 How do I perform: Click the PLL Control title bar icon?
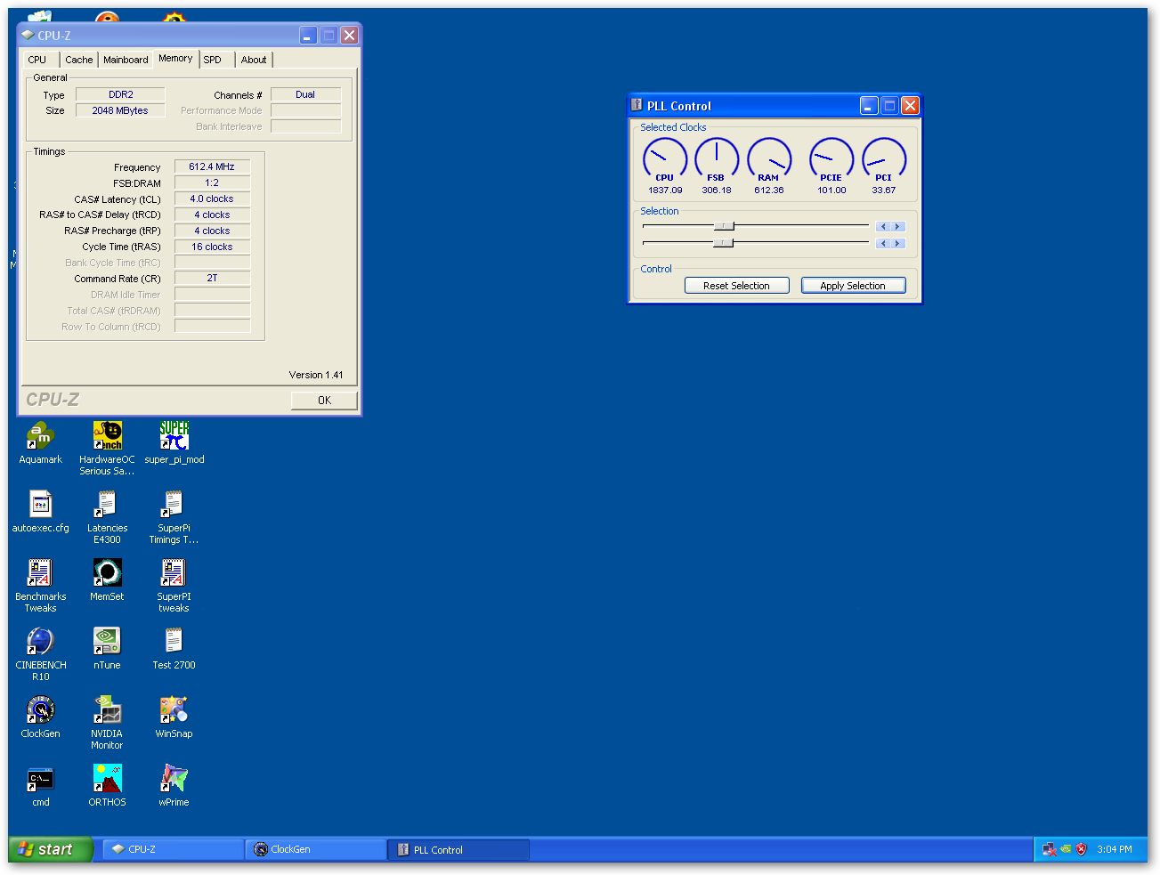tap(637, 105)
